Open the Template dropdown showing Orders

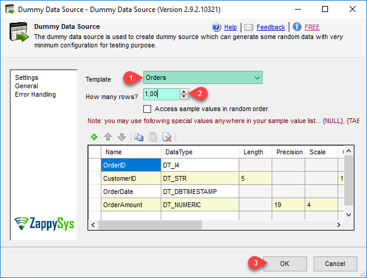203,77
